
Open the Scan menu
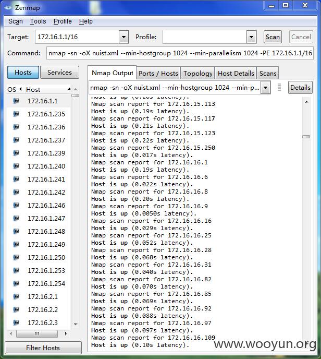click(x=16, y=21)
